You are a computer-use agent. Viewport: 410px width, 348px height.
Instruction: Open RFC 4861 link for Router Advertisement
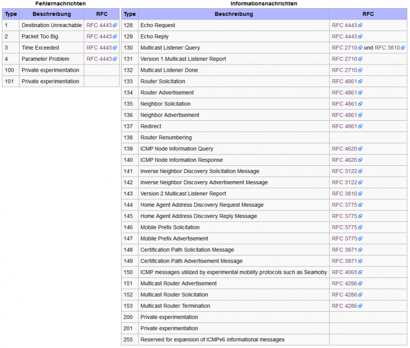347,93
